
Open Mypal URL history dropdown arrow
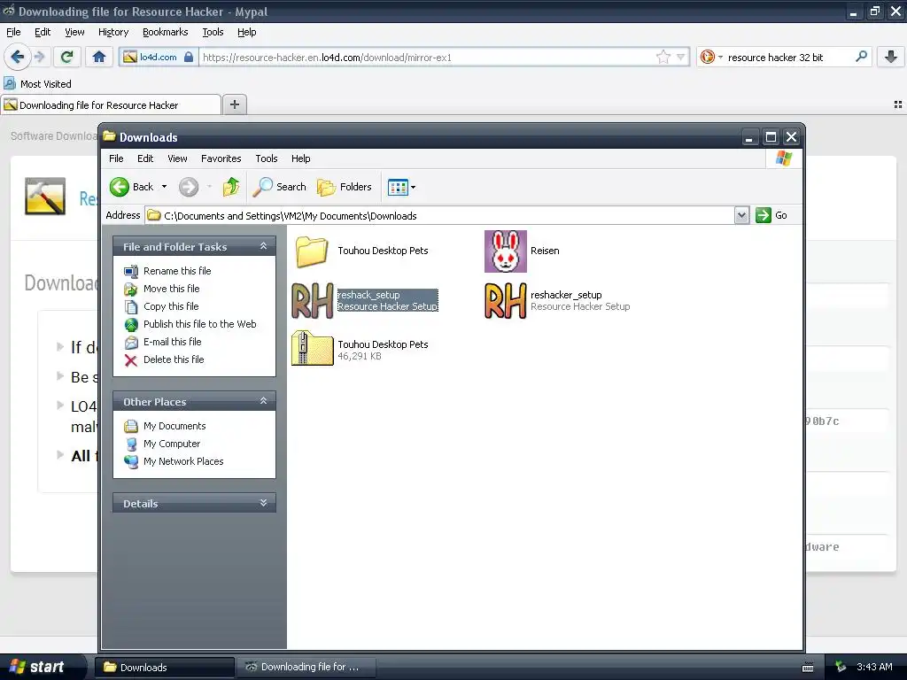coord(681,57)
